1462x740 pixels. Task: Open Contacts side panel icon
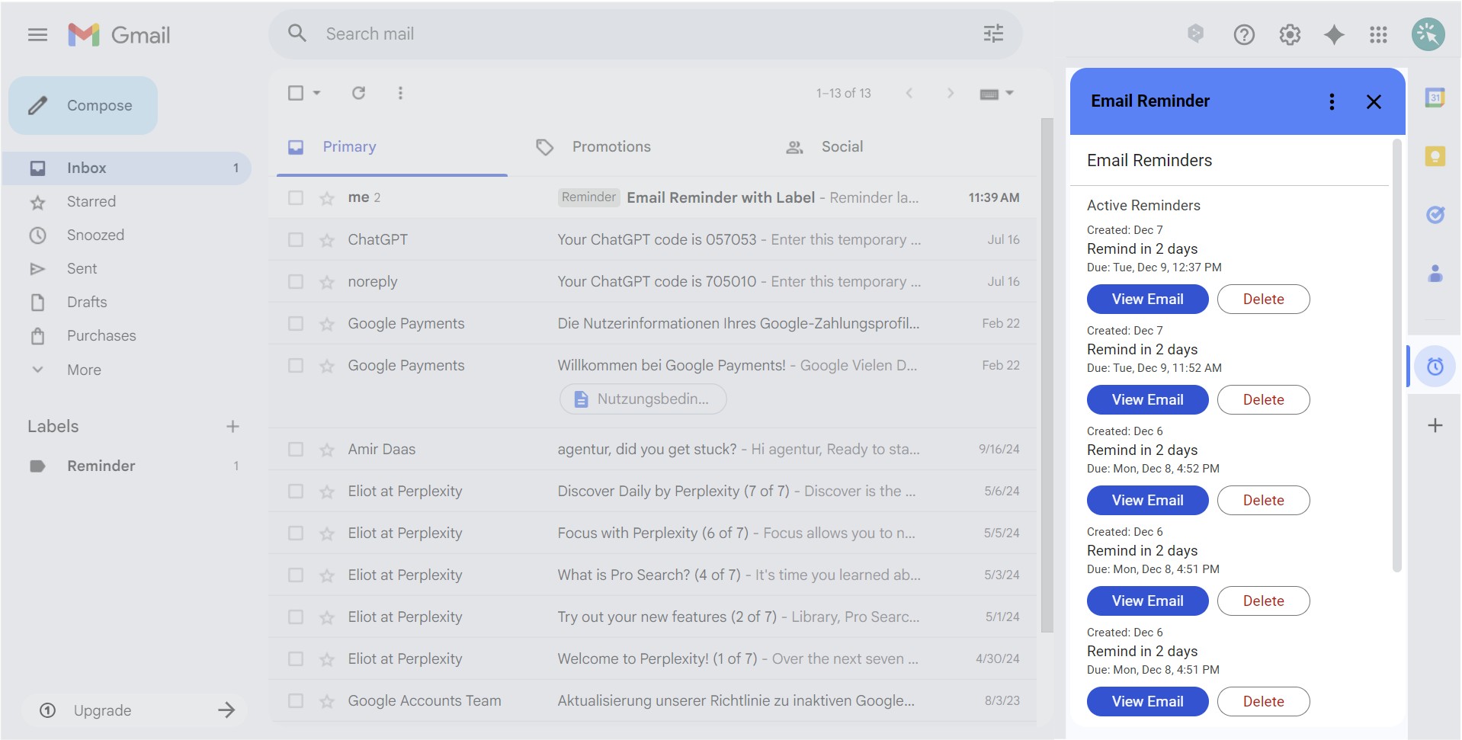tap(1435, 273)
